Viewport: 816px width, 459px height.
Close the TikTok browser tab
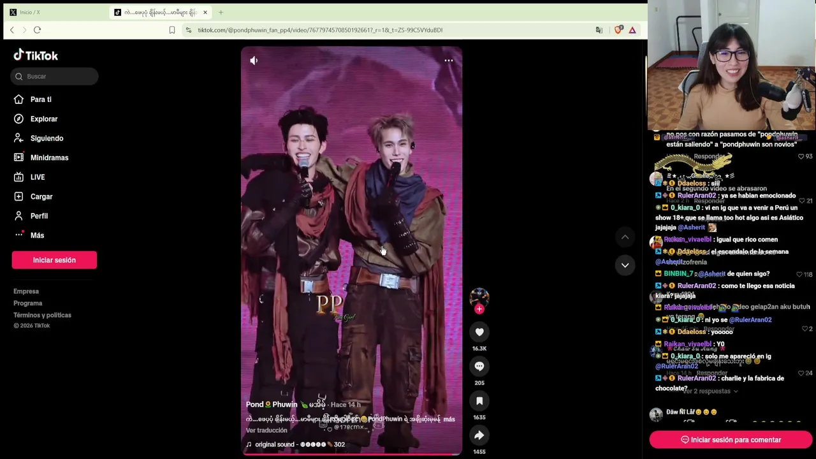click(205, 12)
